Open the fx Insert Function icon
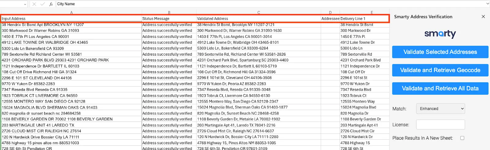This screenshot has width=490, height=150. 51,4
